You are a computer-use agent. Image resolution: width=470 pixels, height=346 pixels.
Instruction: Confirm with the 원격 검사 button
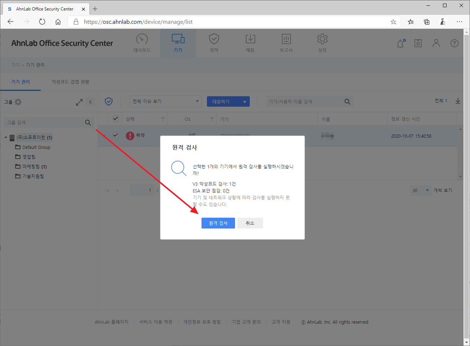click(x=218, y=223)
